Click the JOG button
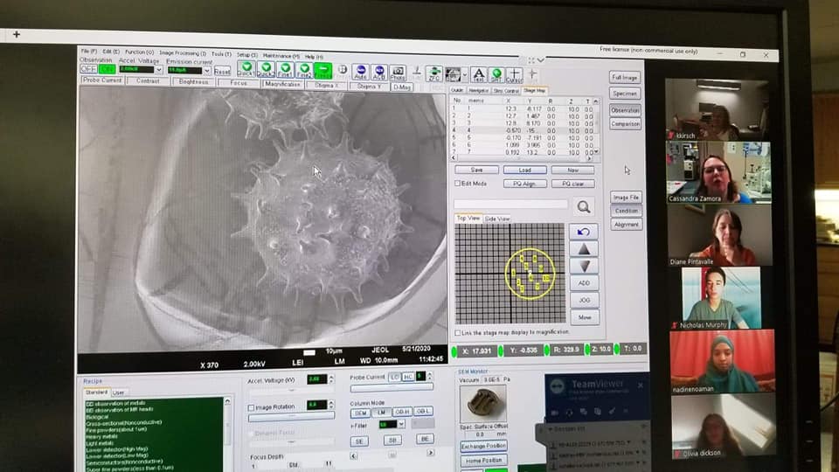Viewport: 839px width, 472px height. pos(584,300)
